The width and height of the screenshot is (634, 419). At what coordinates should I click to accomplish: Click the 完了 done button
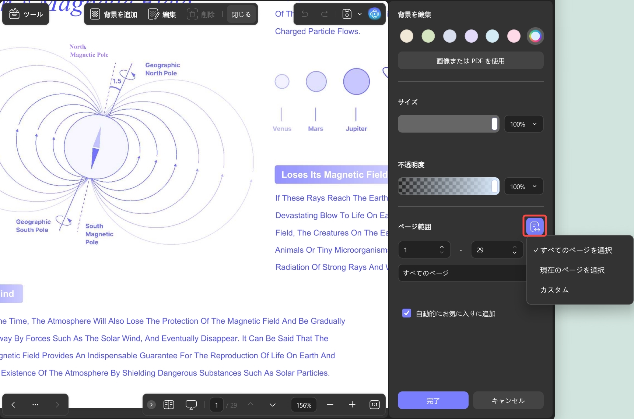[433, 401]
